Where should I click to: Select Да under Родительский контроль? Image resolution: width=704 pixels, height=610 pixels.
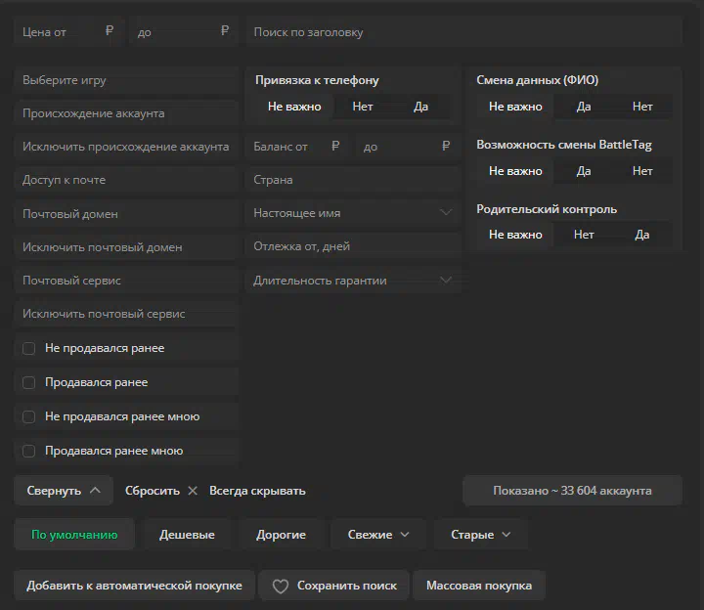coord(642,235)
